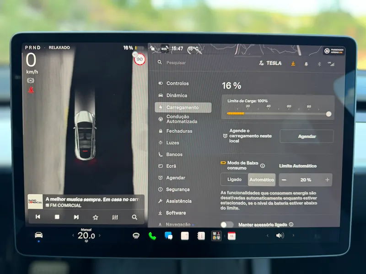The height and width of the screenshot is (274, 366).
Task: Search media with magnifier icon
Action: (135, 217)
